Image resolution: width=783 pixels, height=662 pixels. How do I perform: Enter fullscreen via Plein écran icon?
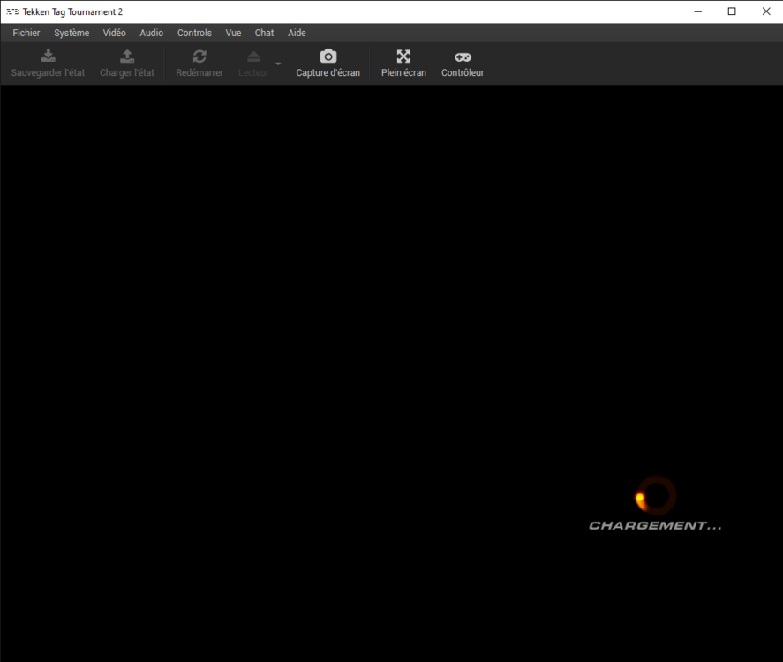point(403,56)
